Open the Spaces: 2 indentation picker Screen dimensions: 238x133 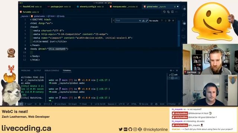point(112,104)
